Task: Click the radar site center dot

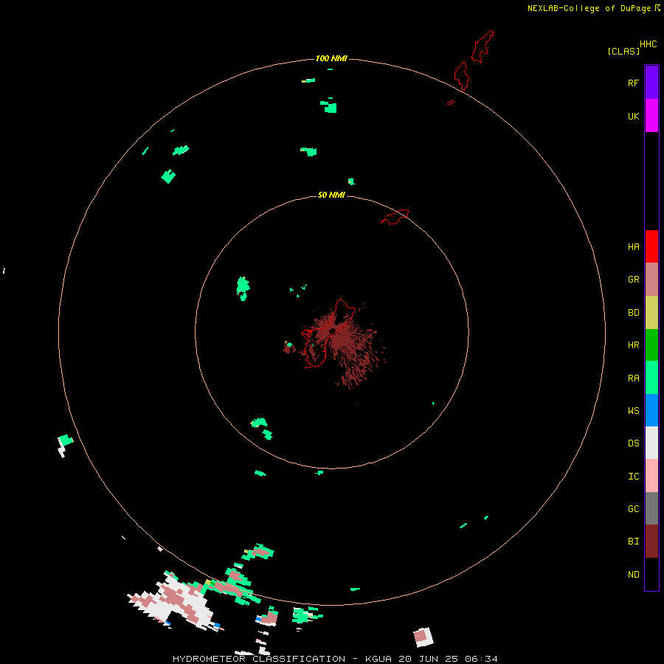Action: (333, 331)
